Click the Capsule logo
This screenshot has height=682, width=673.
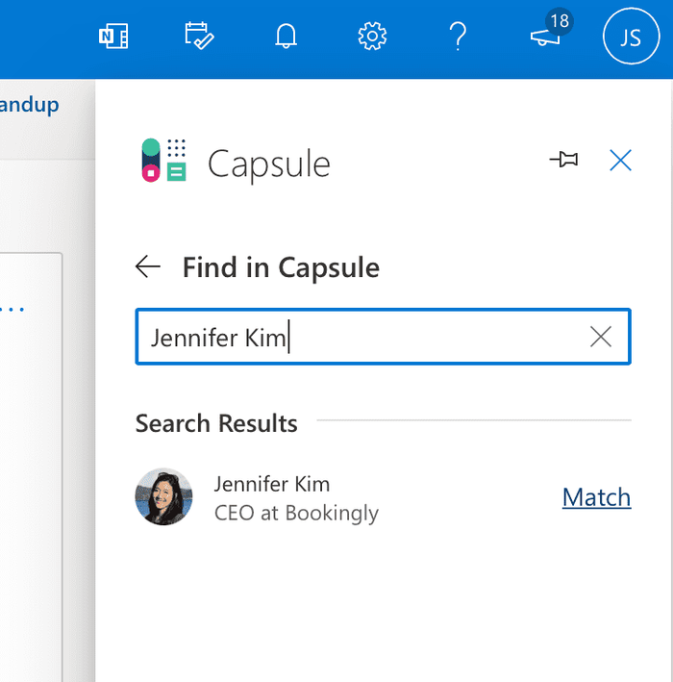click(x=163, y=160)
